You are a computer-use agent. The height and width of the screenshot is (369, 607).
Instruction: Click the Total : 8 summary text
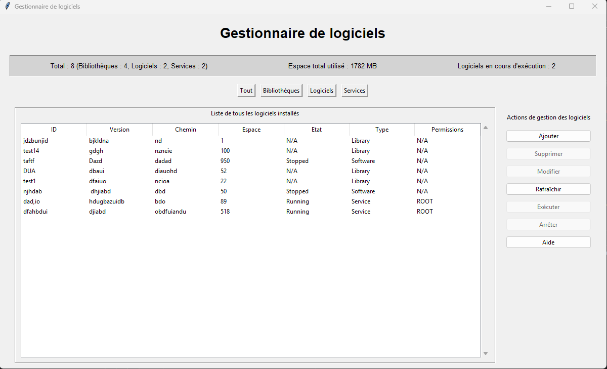[x=129, y=66]
